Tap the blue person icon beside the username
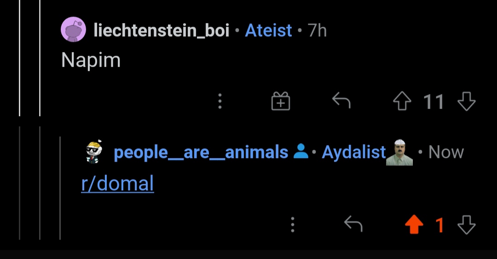The height and width of the screenshot is (259, 497). click(x=301, y=152)
